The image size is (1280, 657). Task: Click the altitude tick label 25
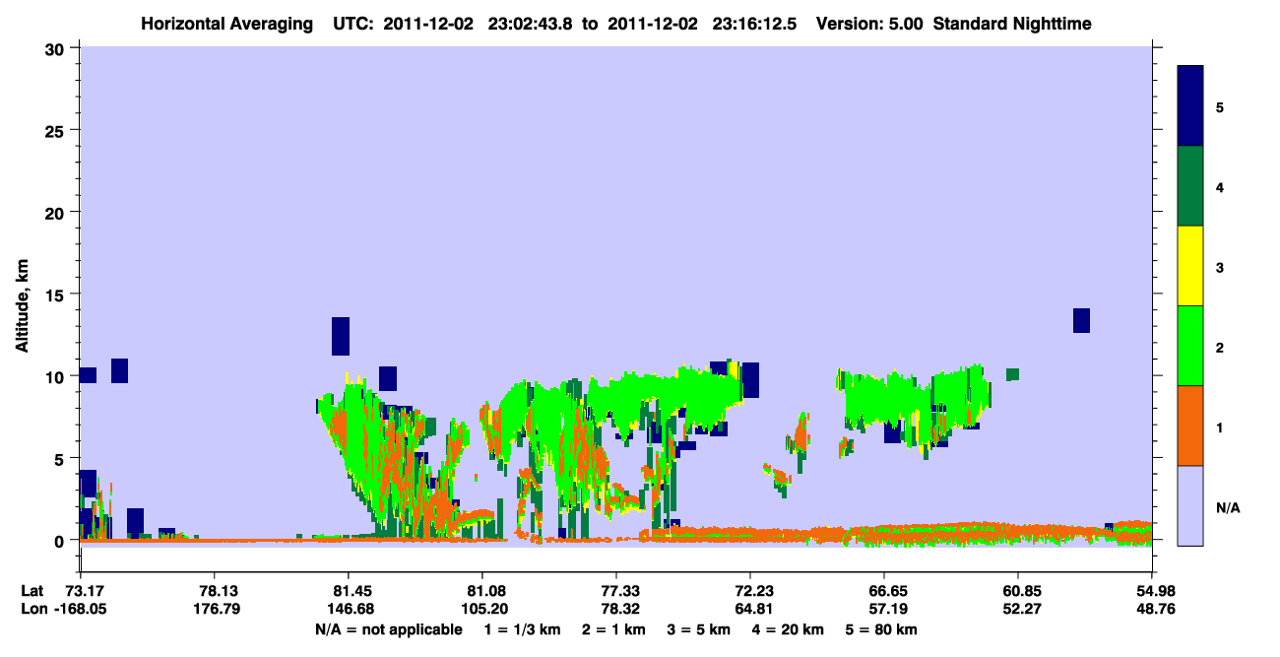coord(57,130)
